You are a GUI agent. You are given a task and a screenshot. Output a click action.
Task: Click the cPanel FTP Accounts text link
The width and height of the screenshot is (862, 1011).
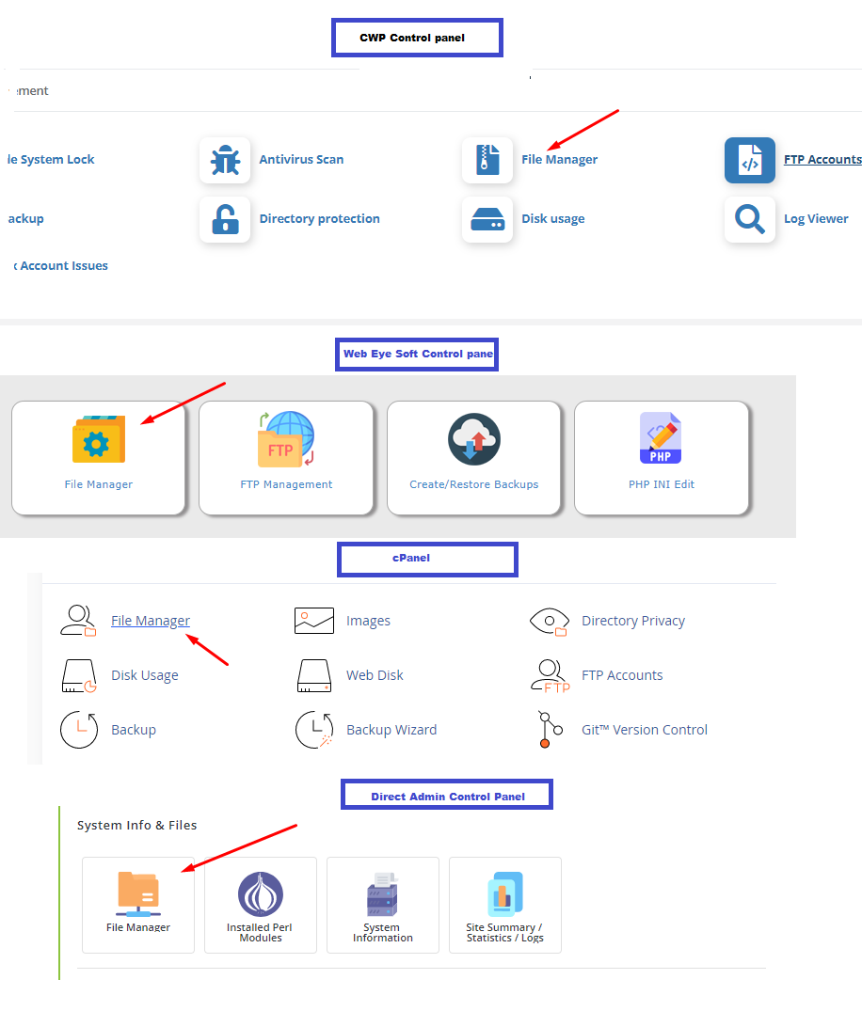tap(622, 675)
